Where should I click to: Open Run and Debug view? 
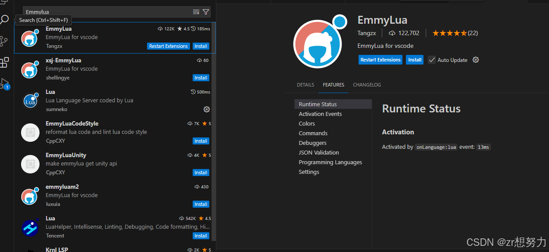tap(4, 83)
